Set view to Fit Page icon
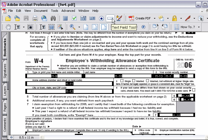Image resolution: width=208 pixels, height=140 pixels. click(x=95, y=27)
